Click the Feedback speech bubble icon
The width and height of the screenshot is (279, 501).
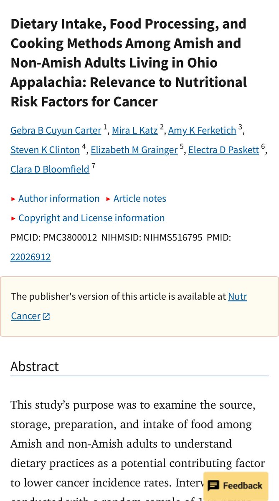pos(213,486)
